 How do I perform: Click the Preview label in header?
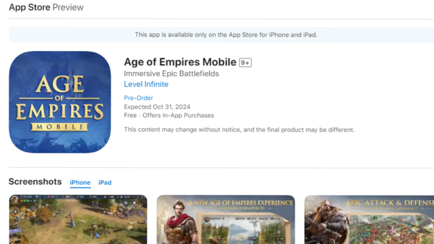pyautogui.click(x=68, y=7)
